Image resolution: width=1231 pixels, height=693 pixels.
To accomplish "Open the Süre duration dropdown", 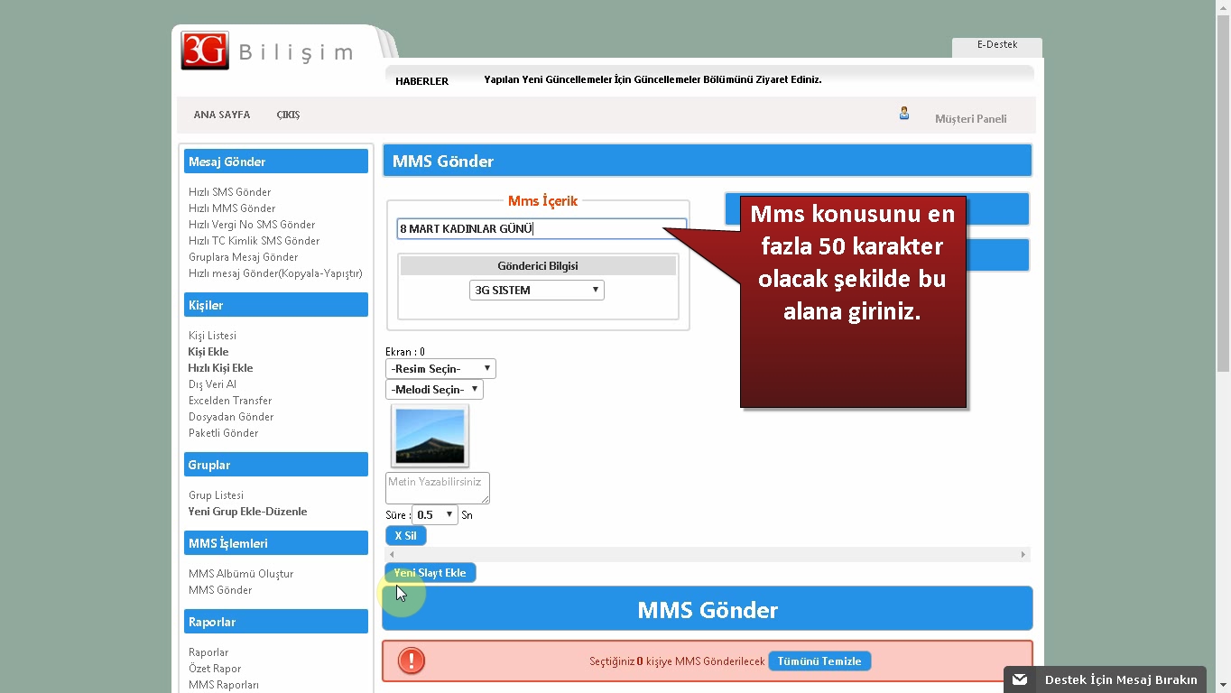I will pyautogui.click(x=434, y=514).
